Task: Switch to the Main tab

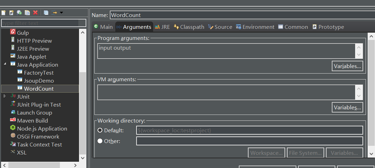Action: coord(103,27)
